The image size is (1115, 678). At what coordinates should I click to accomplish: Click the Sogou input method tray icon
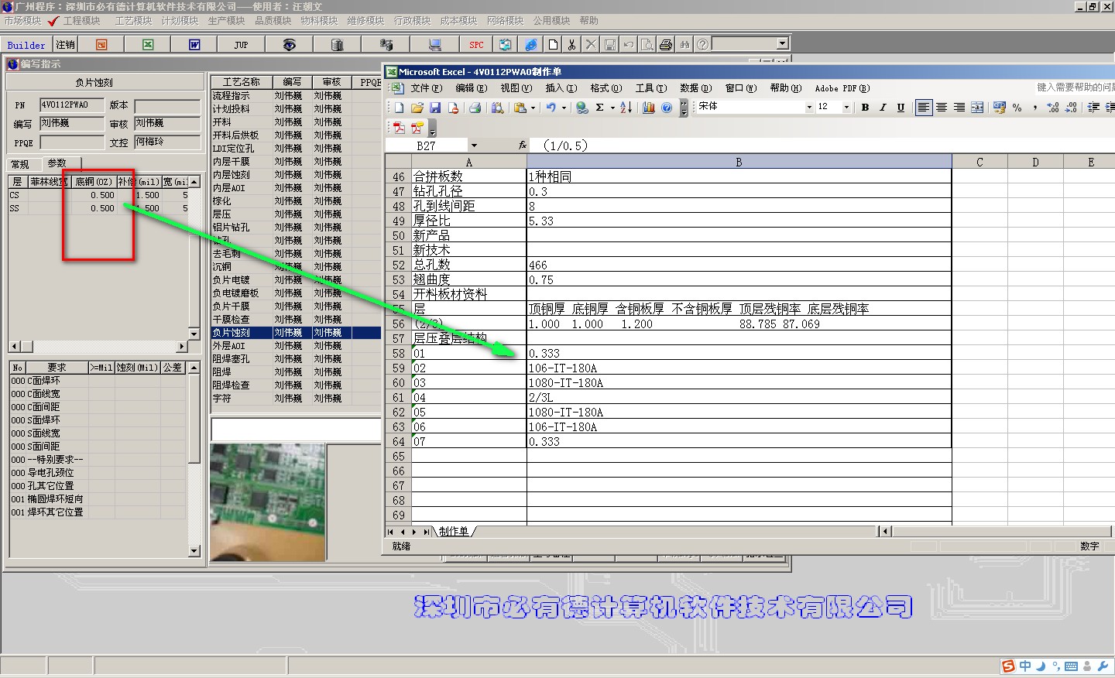coord(1008,666)
